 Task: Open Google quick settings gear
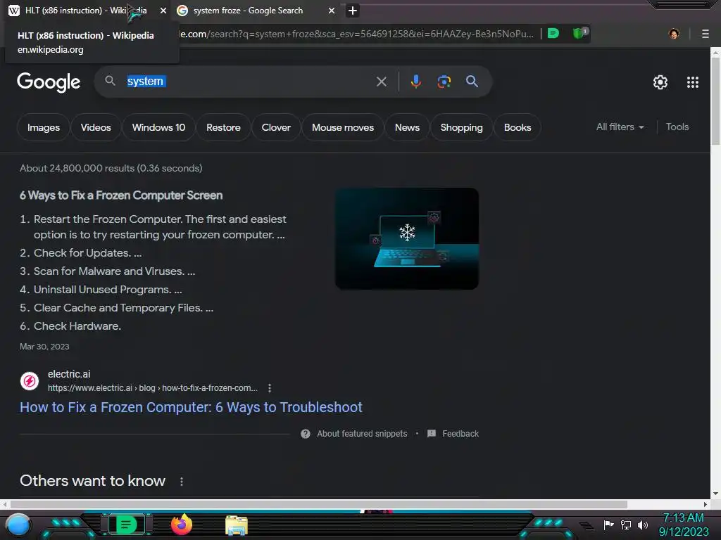point(660,82)
